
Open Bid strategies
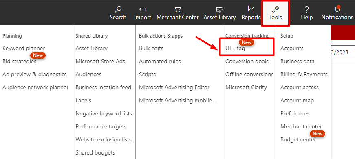tap(20, 62)
